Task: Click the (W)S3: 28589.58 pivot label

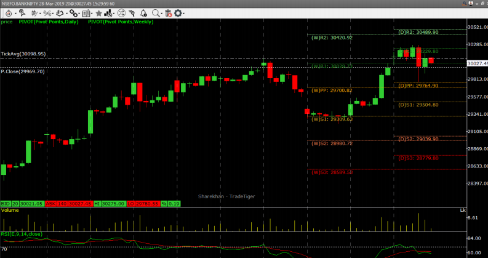Action: tap(332, 172)
